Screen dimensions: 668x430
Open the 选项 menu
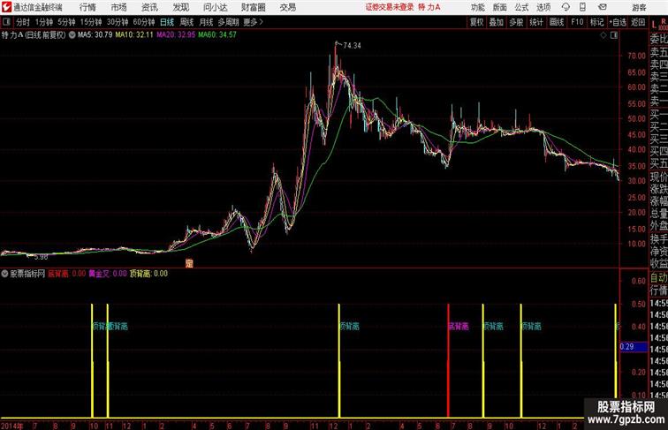point(543,7)
